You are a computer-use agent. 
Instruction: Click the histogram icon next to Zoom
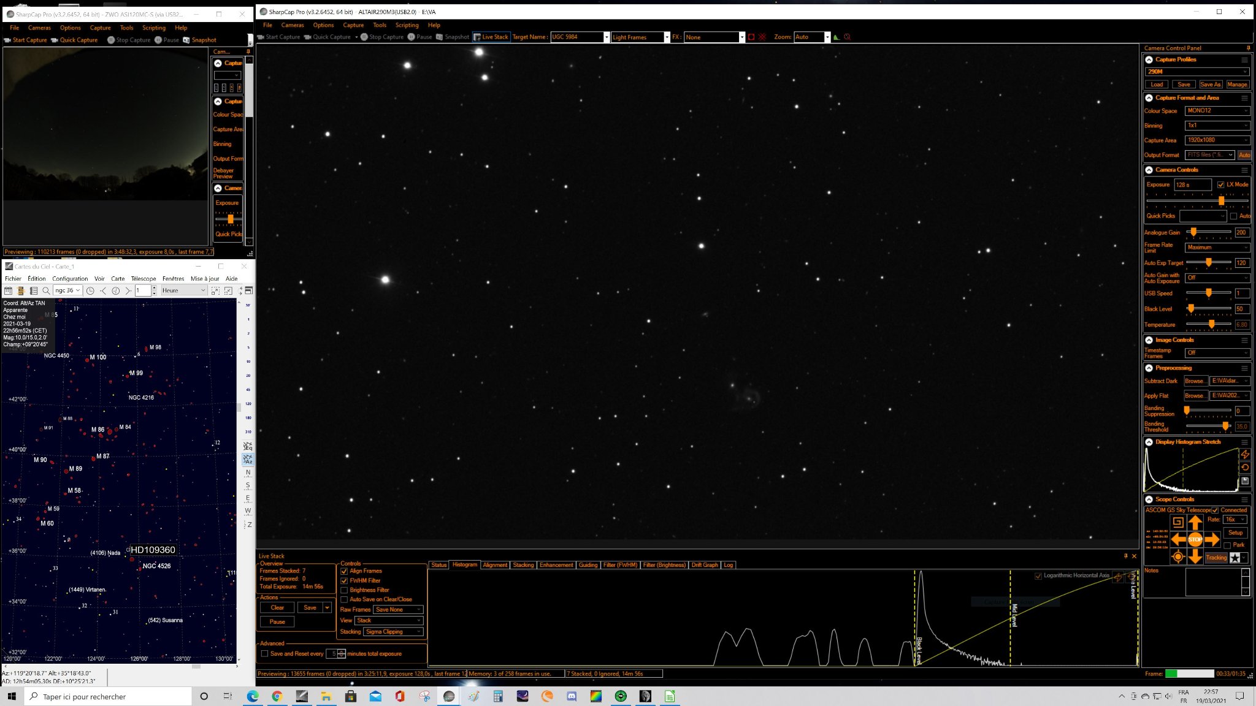[x=837, y=37]
